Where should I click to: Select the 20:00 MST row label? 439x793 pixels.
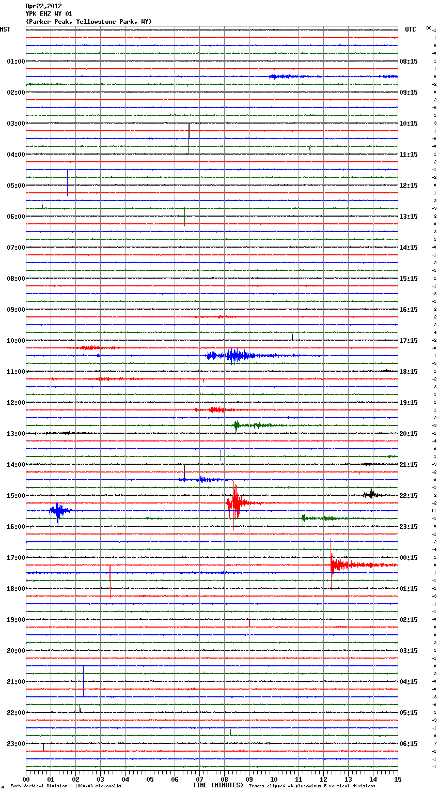click(16, 651)
